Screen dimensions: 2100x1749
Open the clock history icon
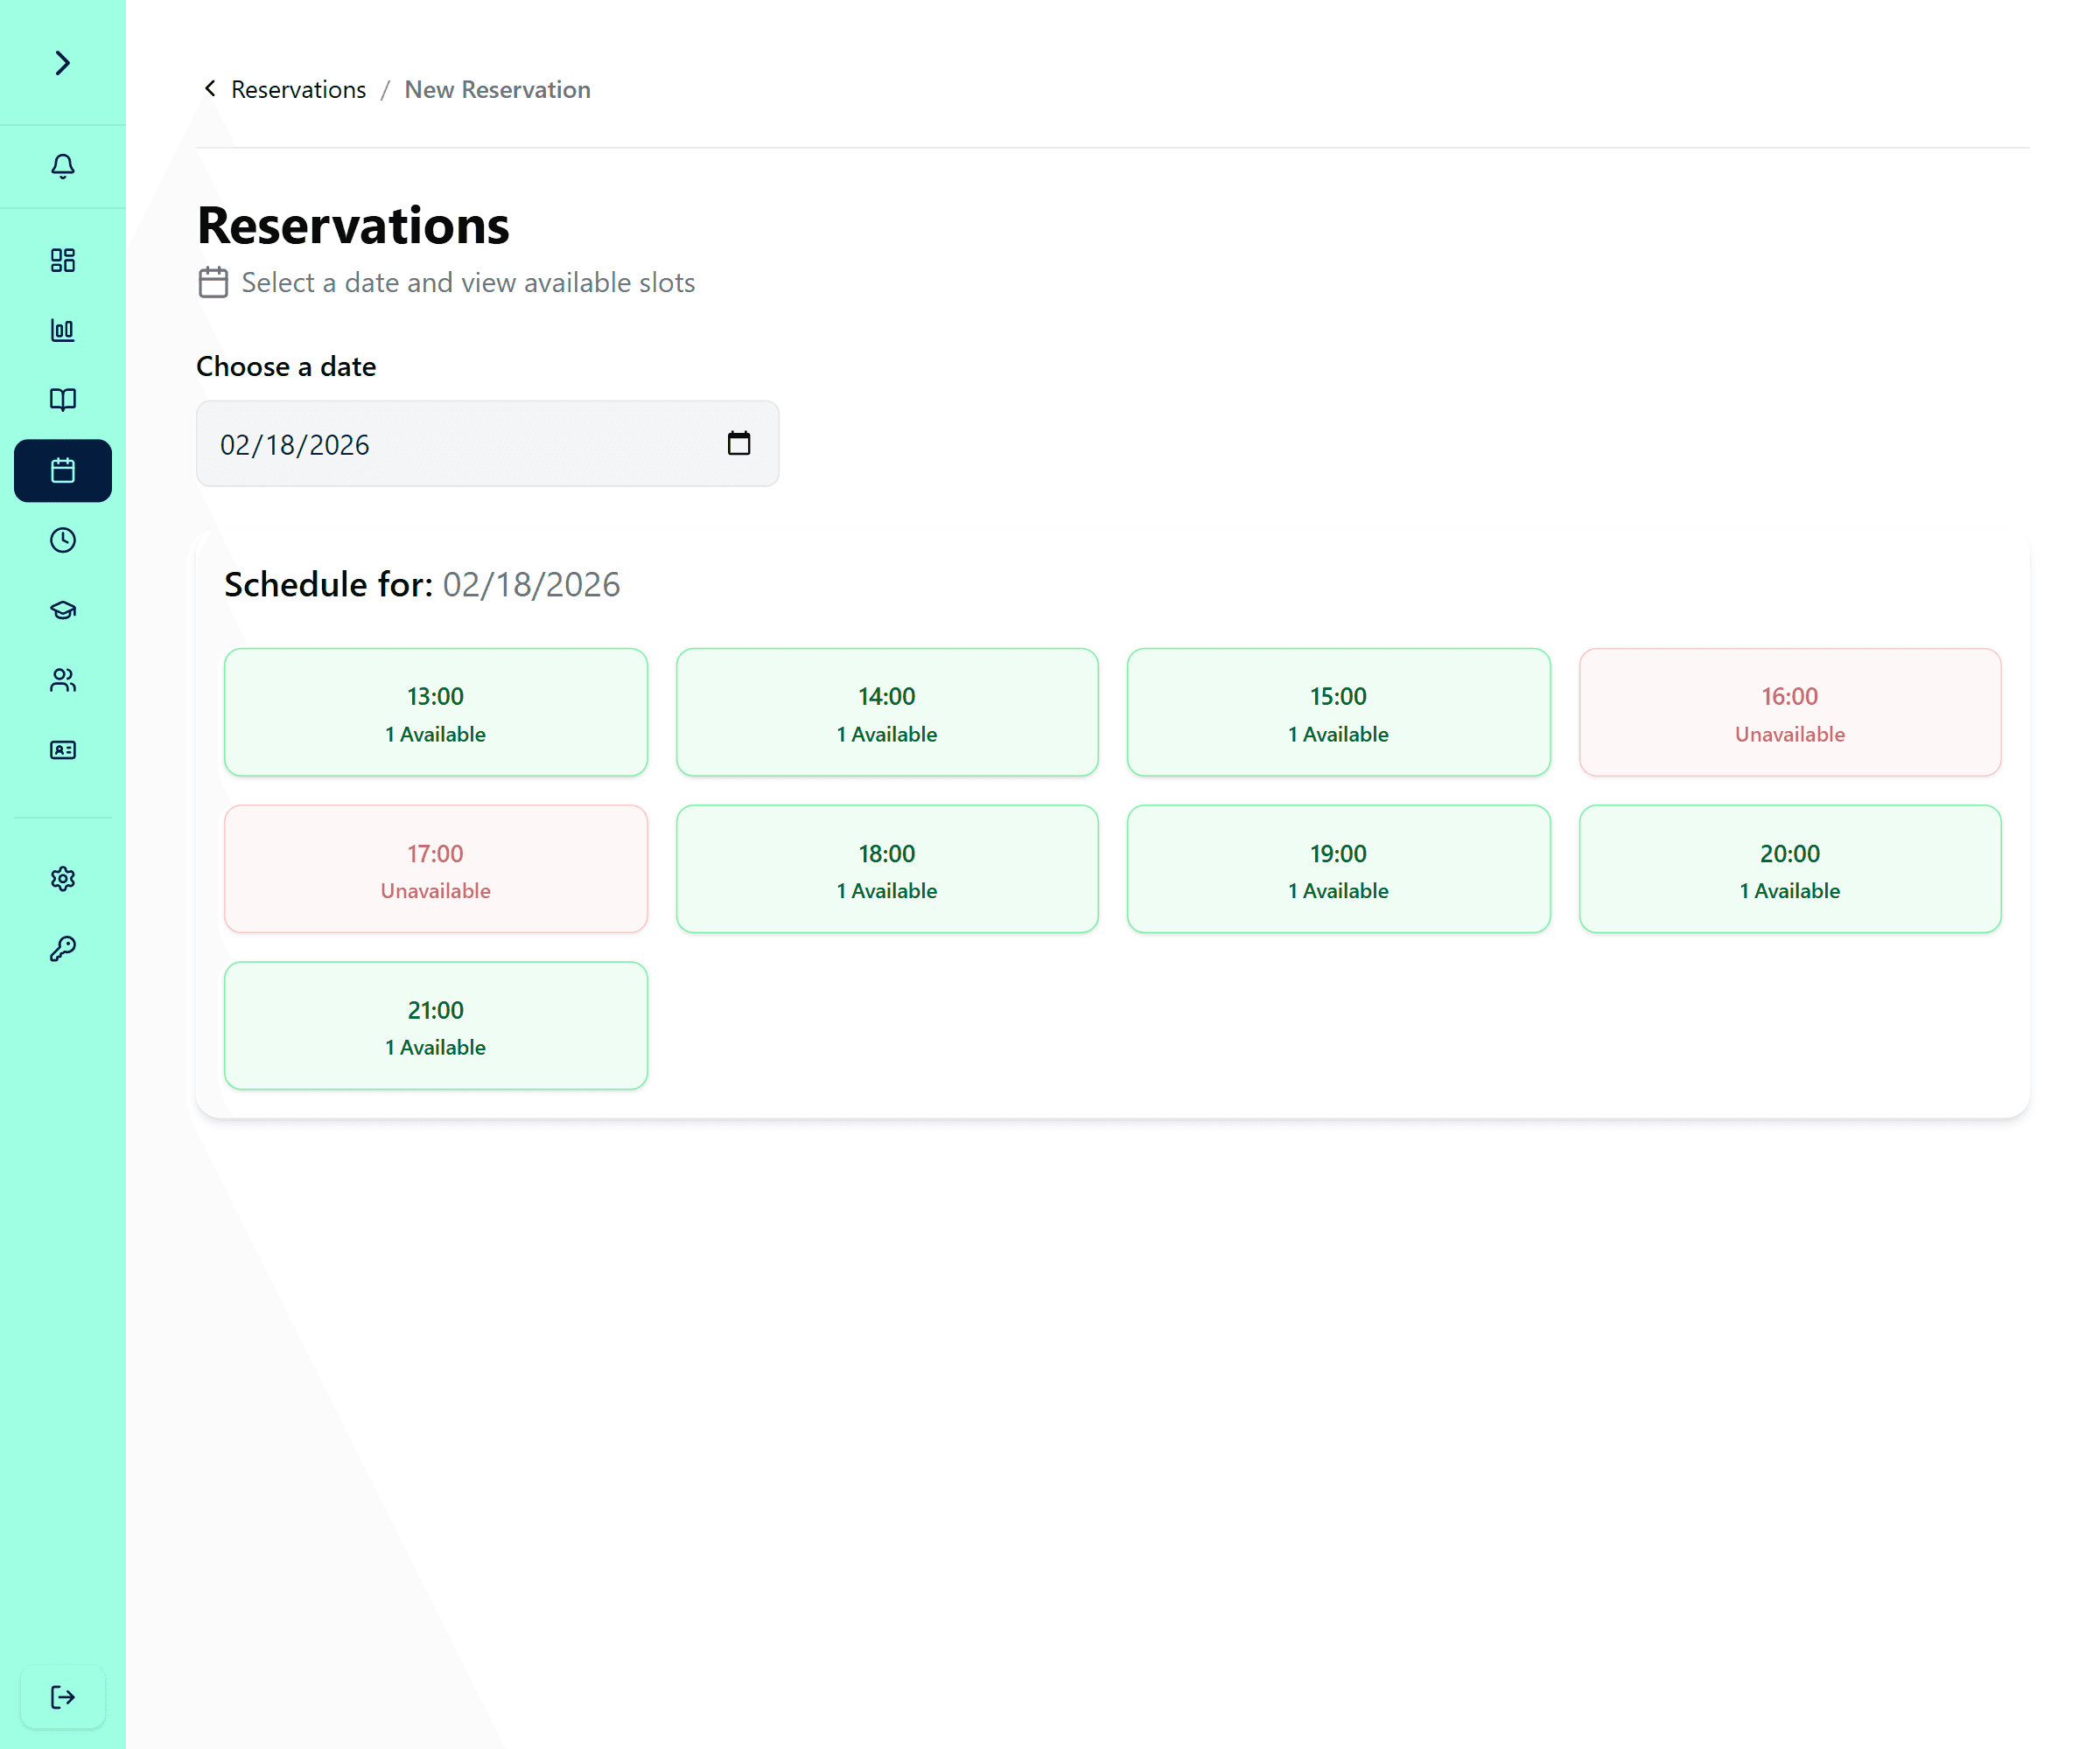pos(63,540)
